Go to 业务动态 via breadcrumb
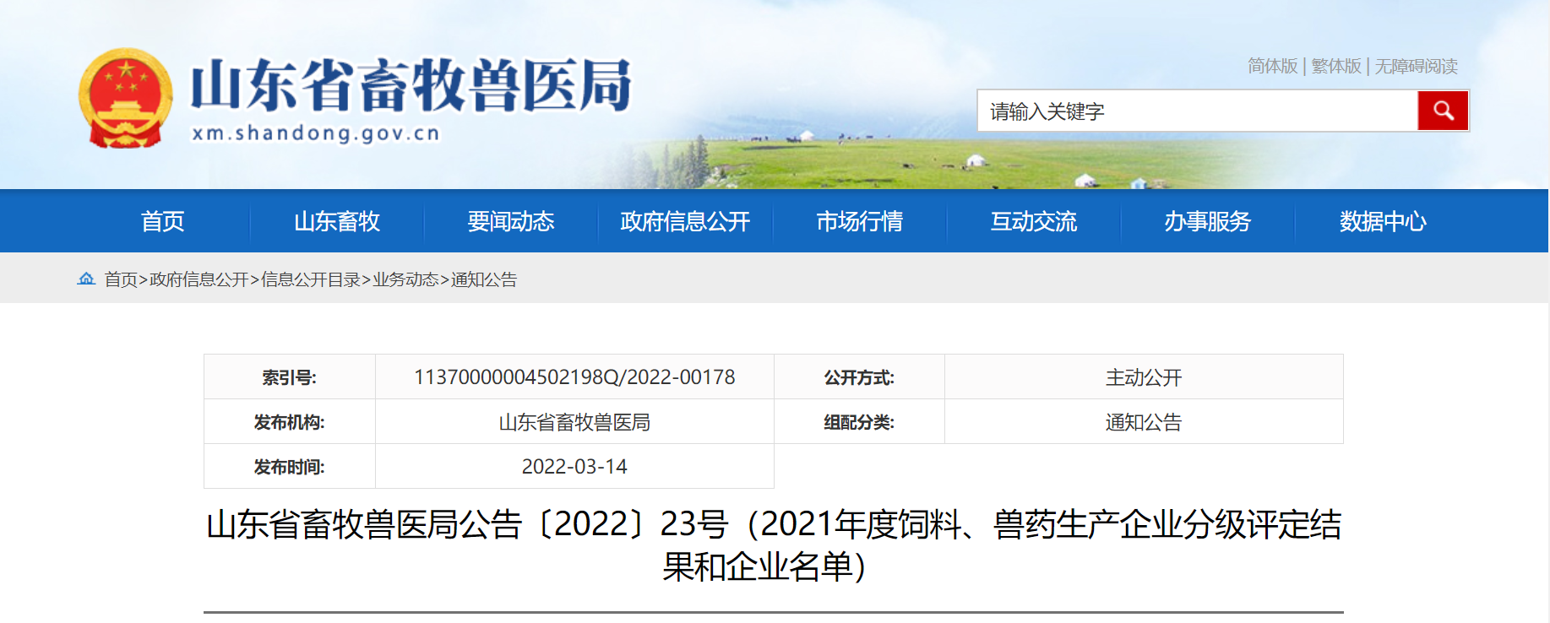 coord(405,279)
